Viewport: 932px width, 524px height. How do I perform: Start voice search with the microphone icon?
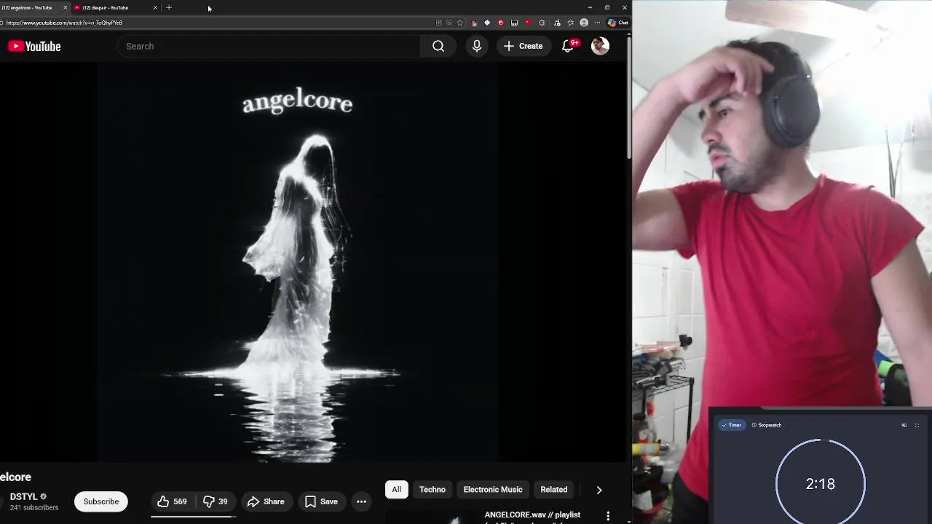(477, 47)
